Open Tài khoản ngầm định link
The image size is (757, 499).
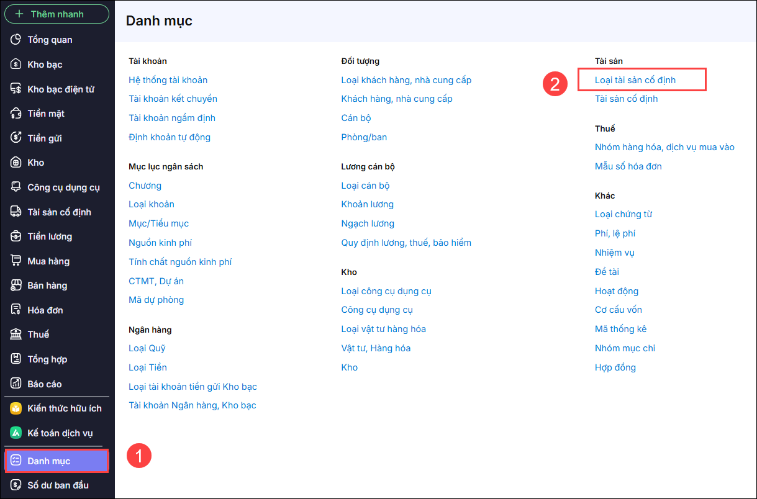(x=172, y=118)
